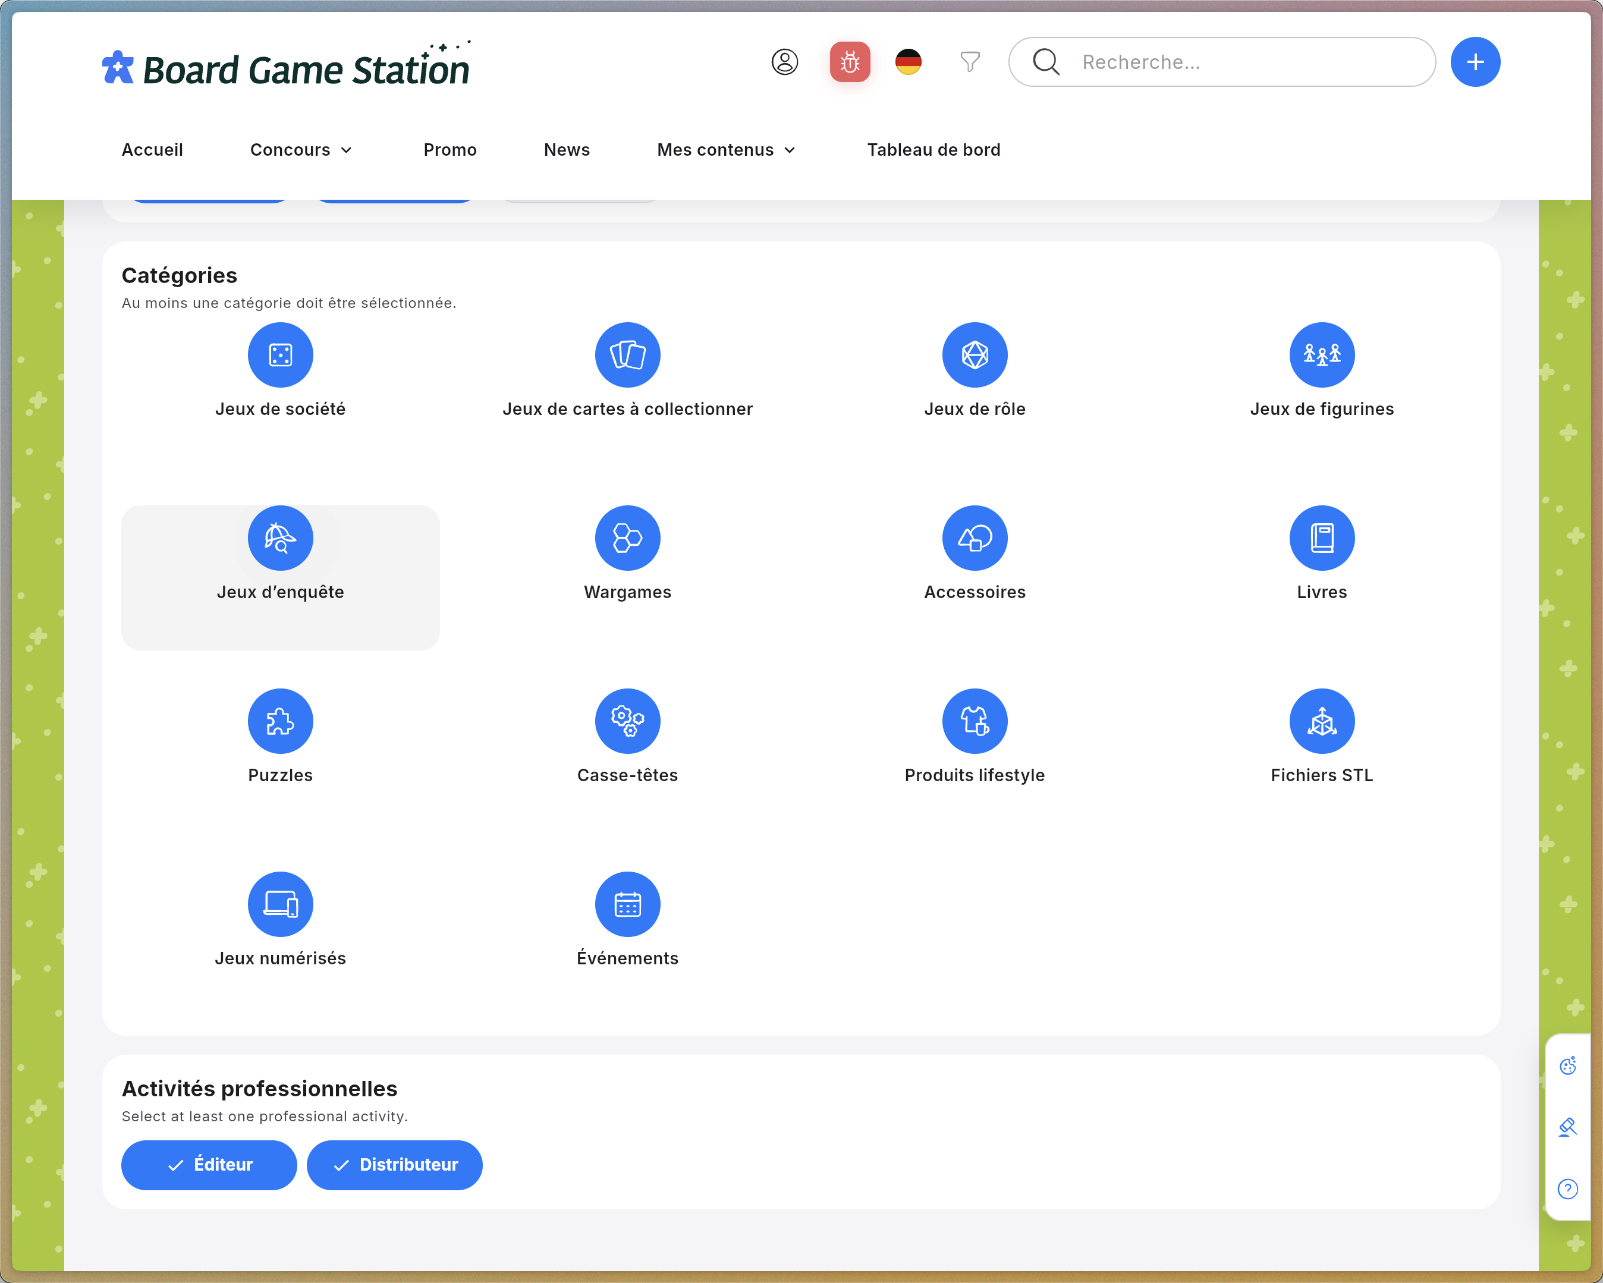Open the user account profile icon
This screenshot has width=1603, height=1283.
pyautogui.click(x=784, y=62)
